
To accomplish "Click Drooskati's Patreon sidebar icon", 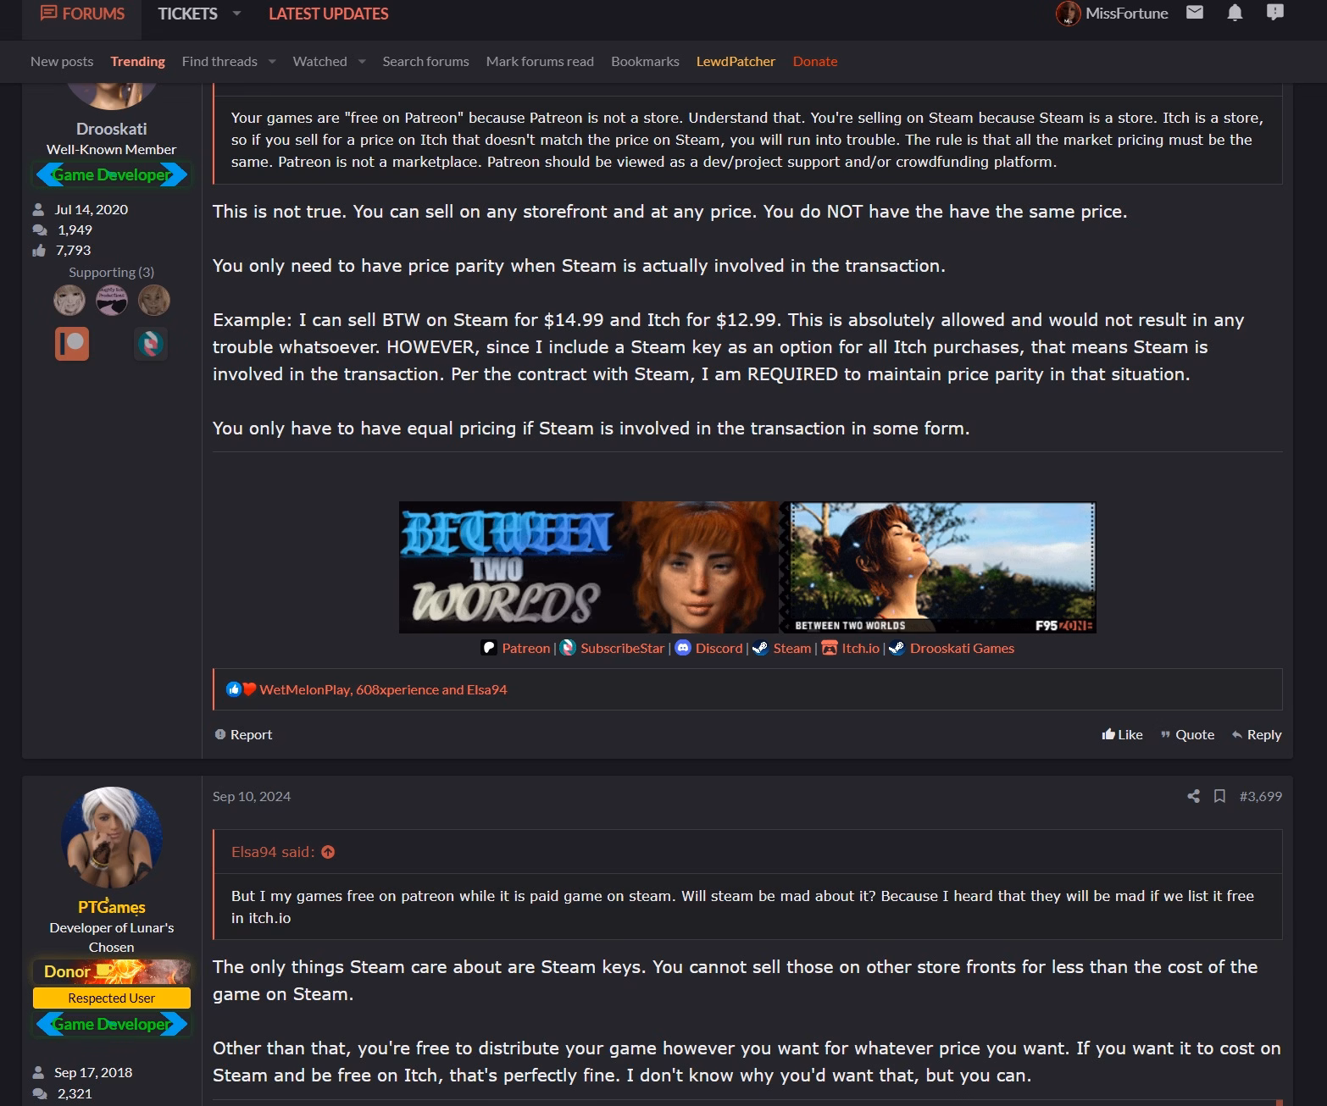I will click(x=72, y=344).
